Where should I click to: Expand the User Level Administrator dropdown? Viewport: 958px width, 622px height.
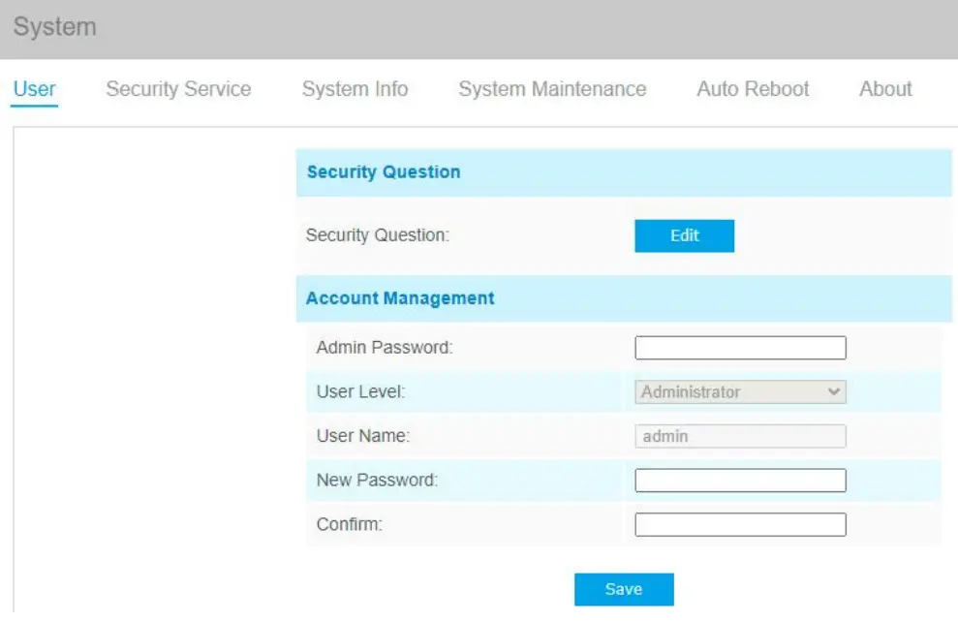coord(740,392)
